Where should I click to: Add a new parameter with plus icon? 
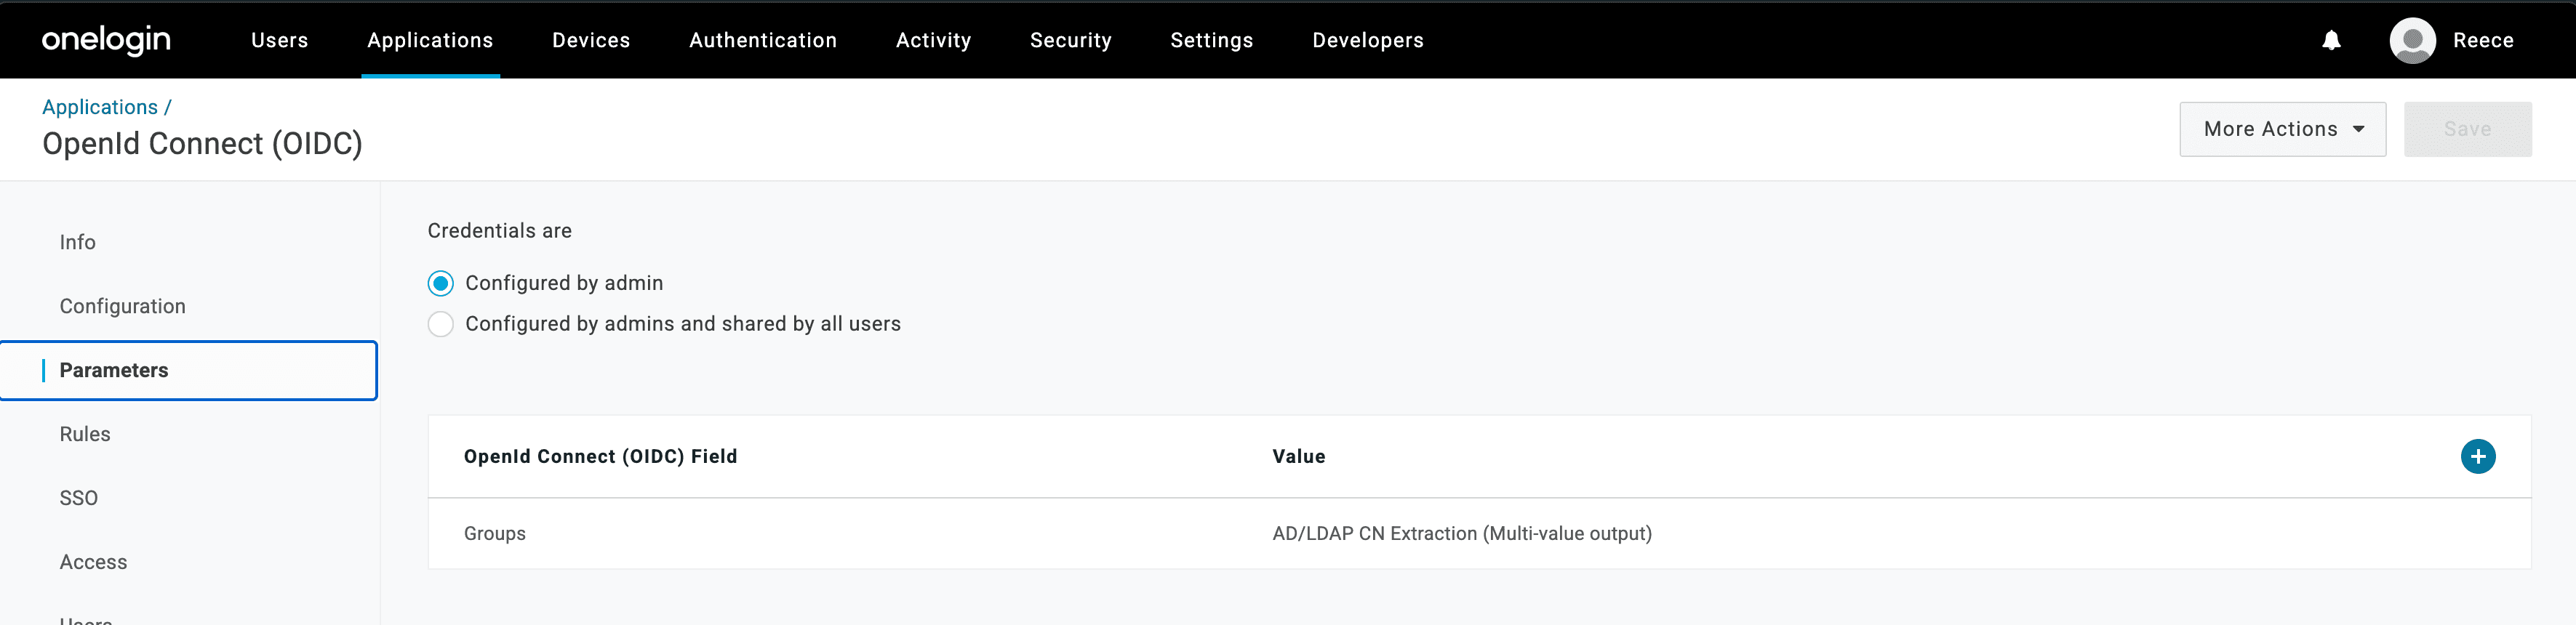click(x=2477, y=456)
